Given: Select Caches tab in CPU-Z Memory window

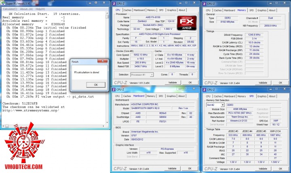Looking at the screenshot, I should [218, 10].
